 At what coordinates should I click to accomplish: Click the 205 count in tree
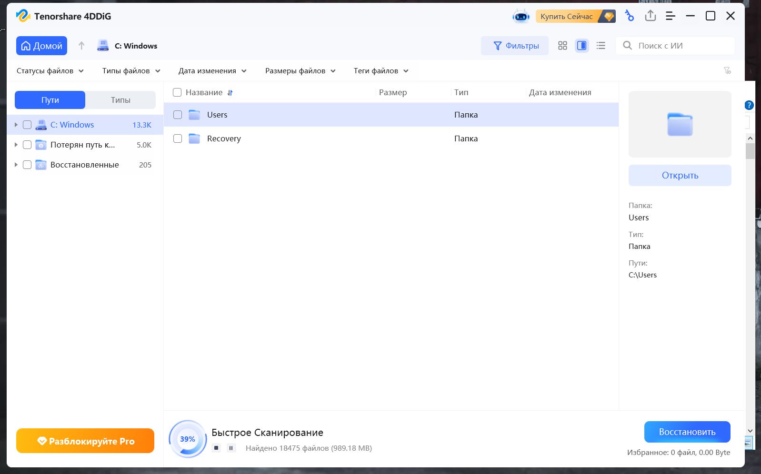[x=145, y=165]
